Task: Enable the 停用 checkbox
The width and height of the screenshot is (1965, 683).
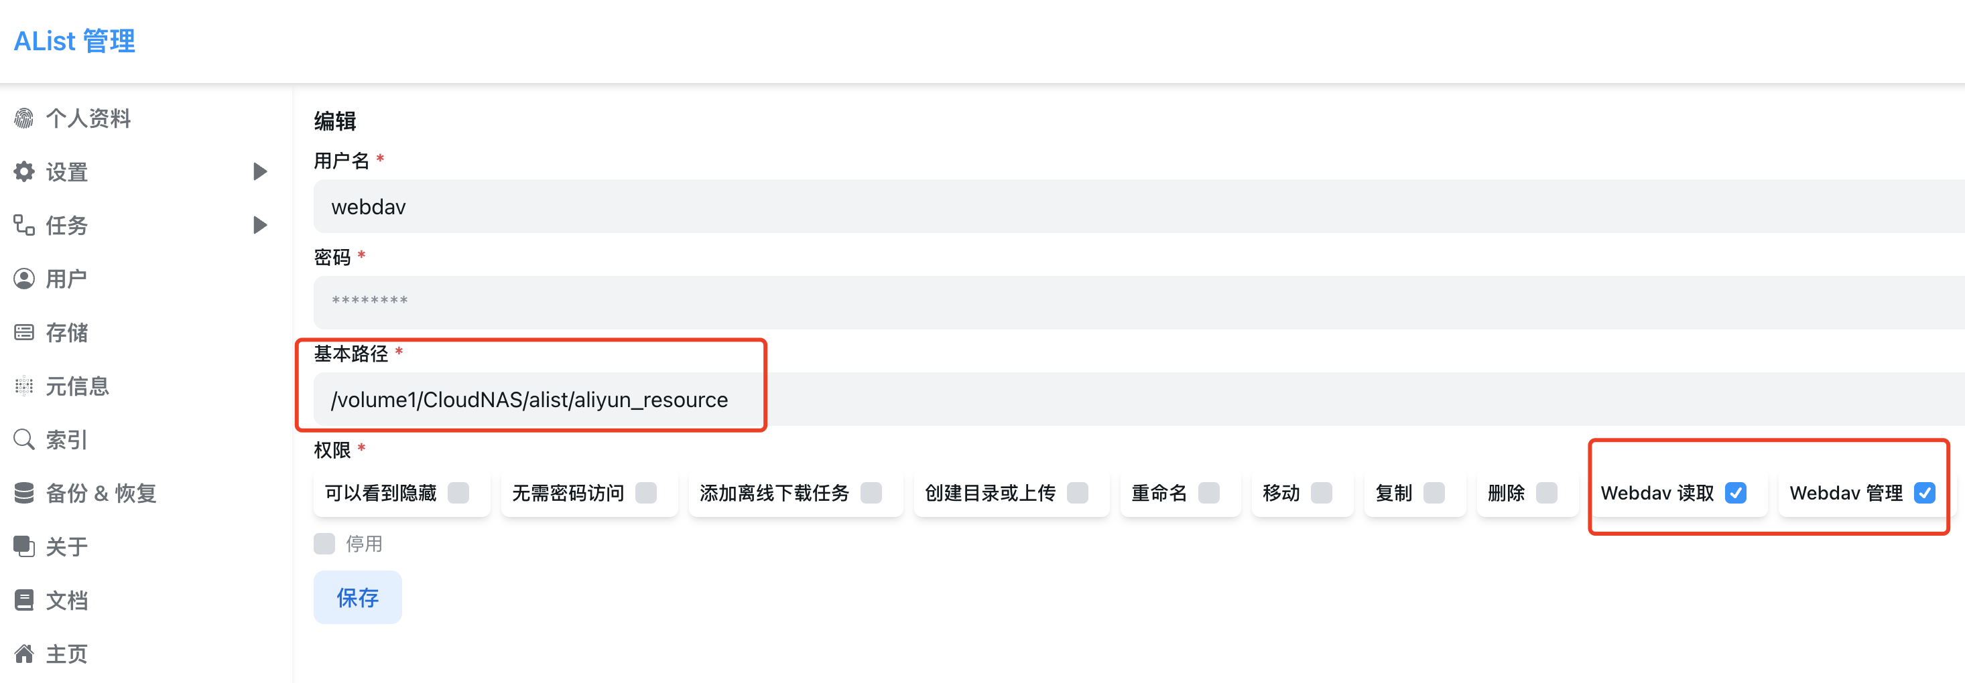Action: point(324,544)
